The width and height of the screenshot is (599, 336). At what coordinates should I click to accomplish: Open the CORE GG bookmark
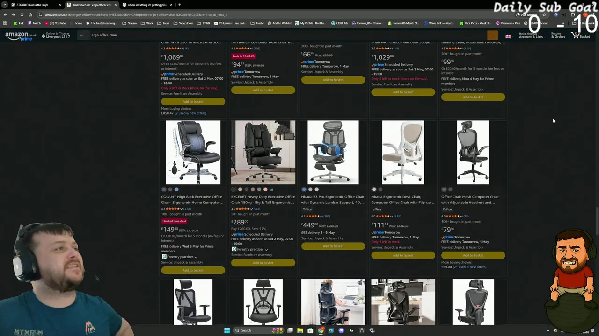tap(340, 23)
